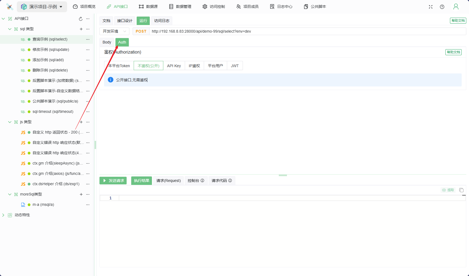Image resolution: width=469 pixels, height=276 pixels.
Task: Copy the result using the copy icon
Action: coord(461,190)
